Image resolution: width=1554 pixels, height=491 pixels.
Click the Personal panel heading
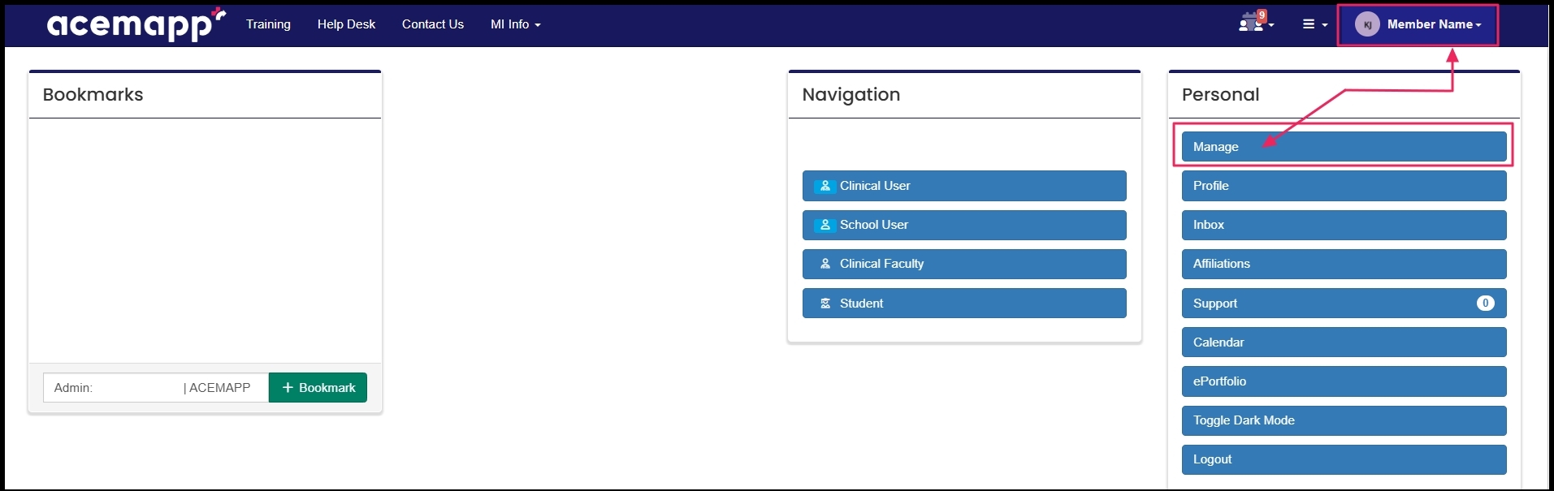1220,94
